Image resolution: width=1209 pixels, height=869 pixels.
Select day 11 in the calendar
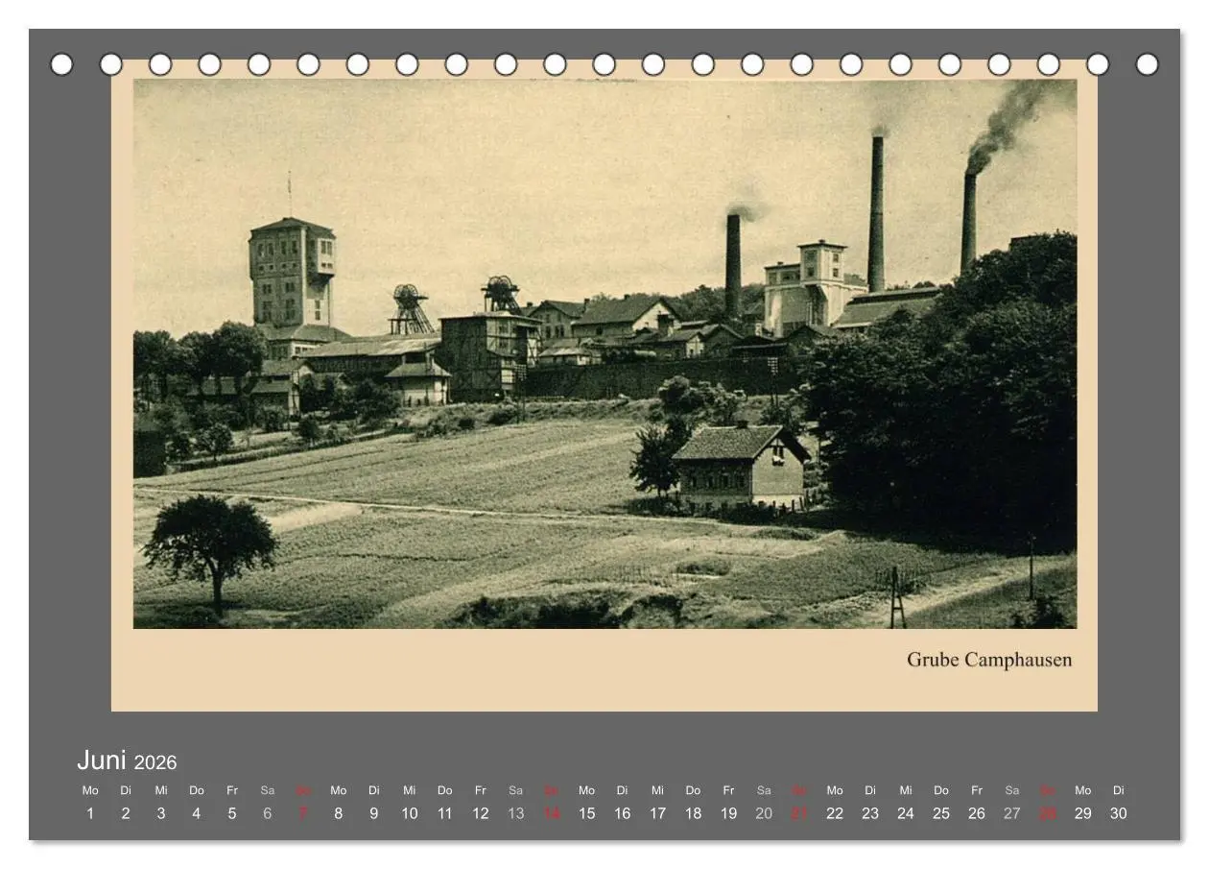coord(445,813)
